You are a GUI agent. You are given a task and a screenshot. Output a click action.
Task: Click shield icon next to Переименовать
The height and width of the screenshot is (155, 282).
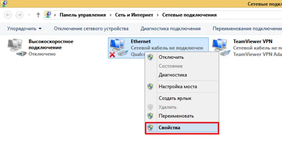(150, 116)
